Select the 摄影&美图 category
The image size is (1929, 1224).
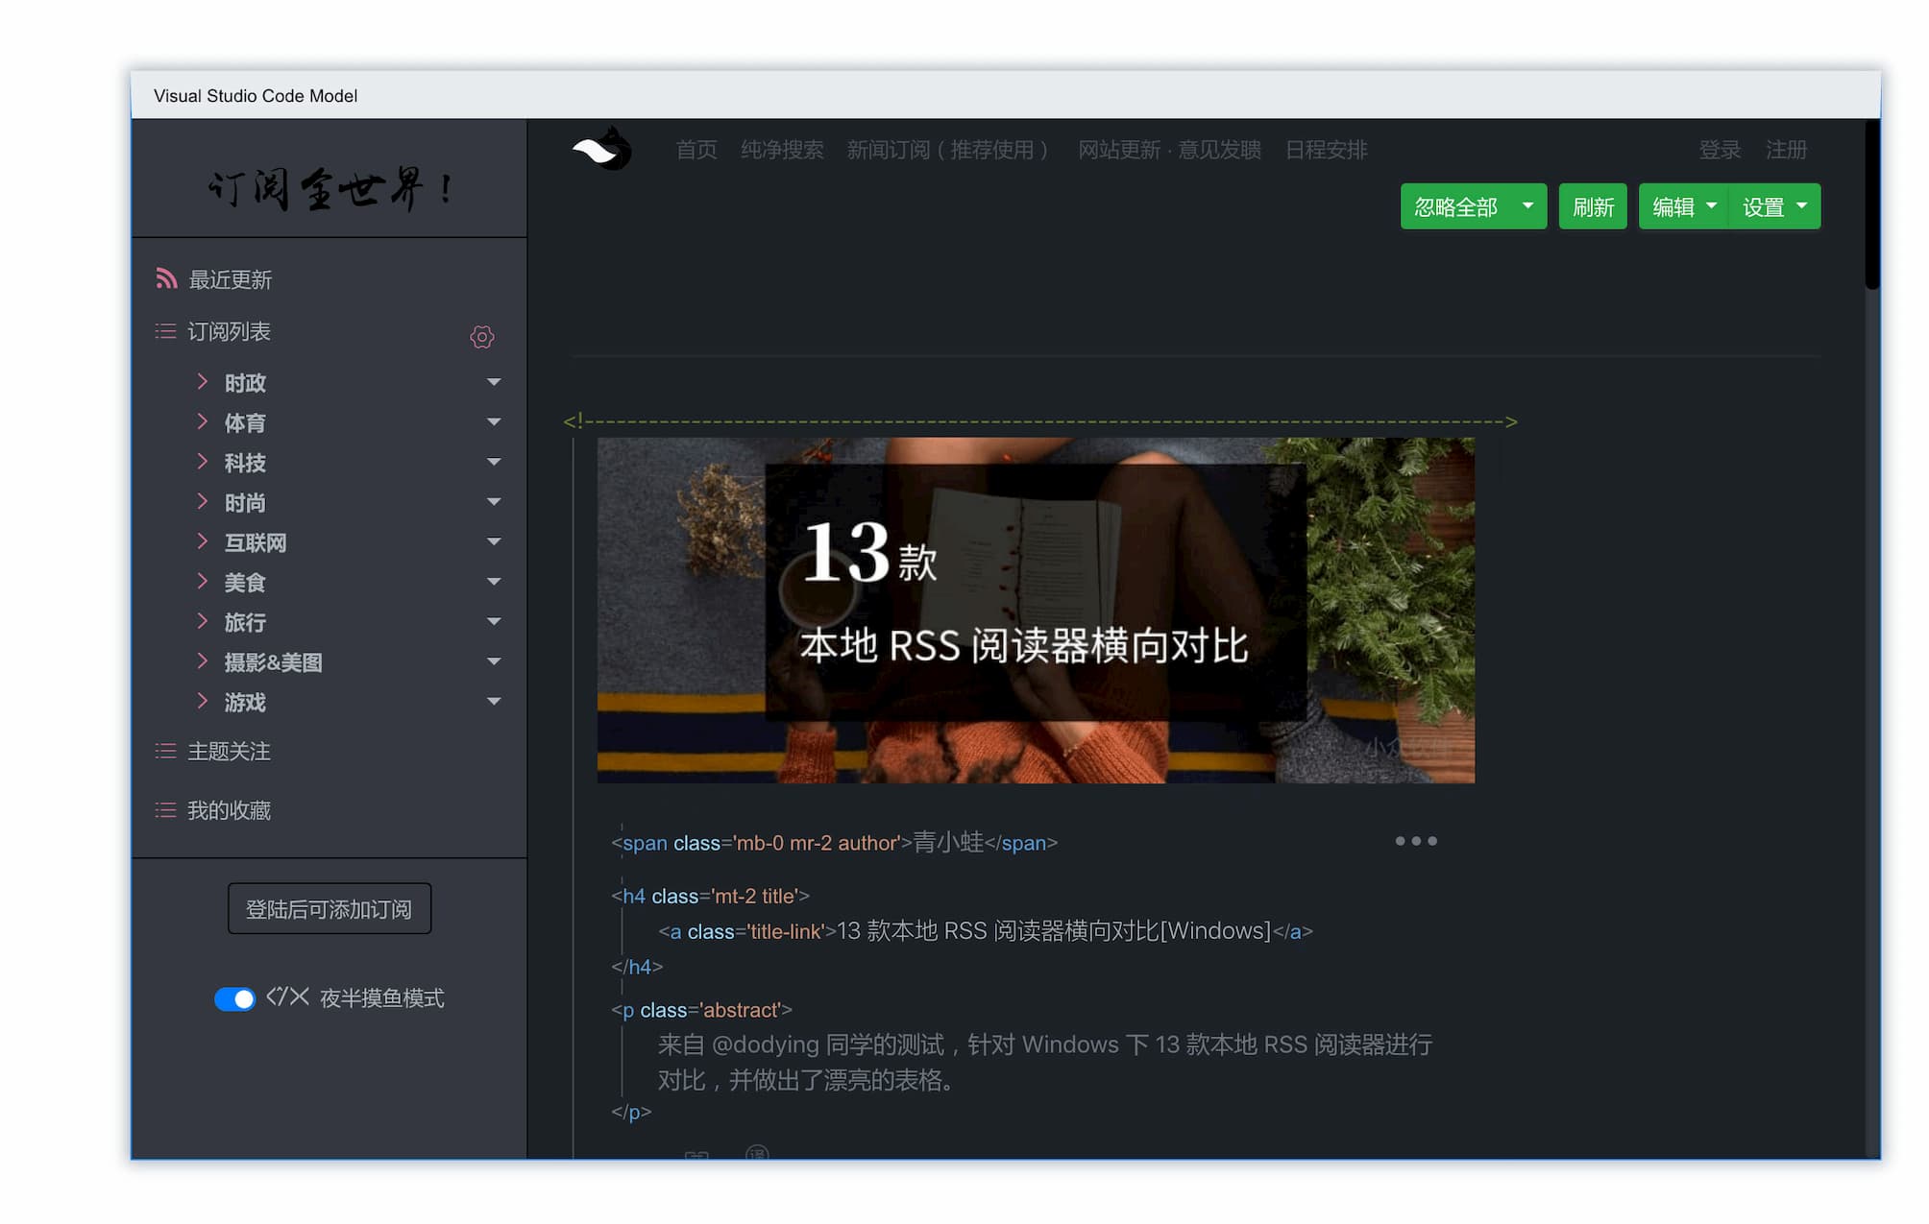pyautogui.click(x=273, y=662)
